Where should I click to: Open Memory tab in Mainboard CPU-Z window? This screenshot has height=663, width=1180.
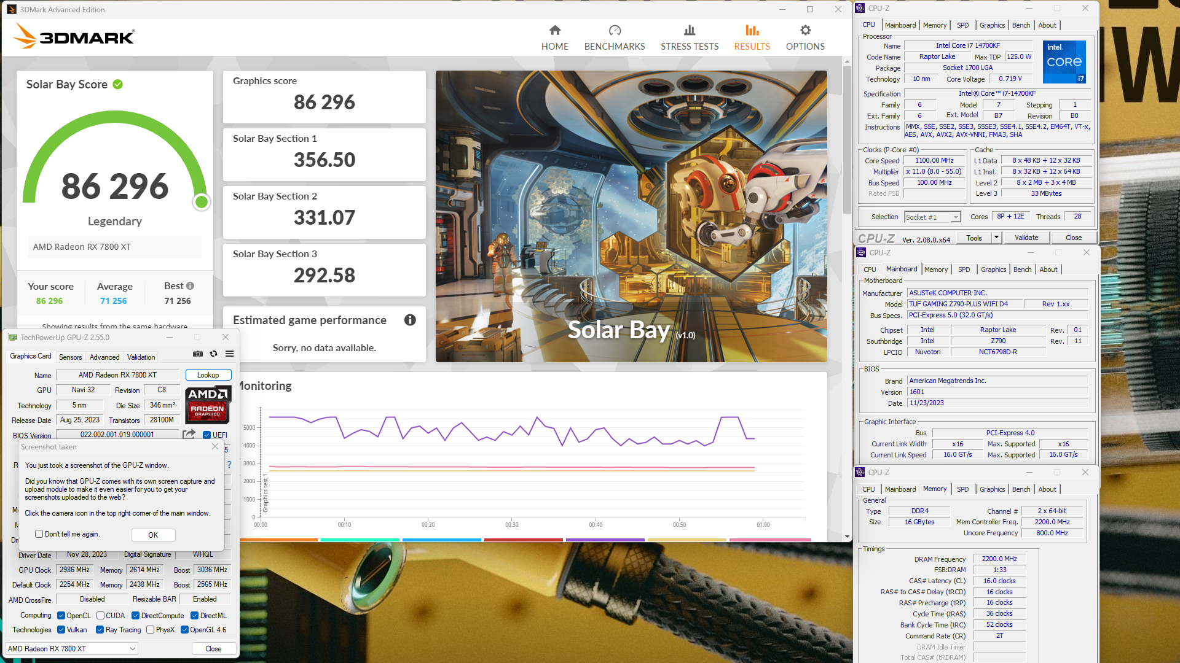(935, 269)
